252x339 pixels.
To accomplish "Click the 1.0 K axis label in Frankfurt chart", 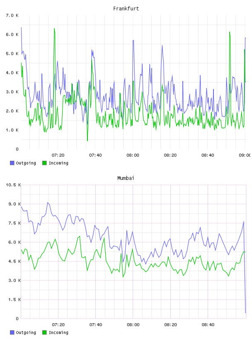I will pyautogui.click(x=12, y=130).
